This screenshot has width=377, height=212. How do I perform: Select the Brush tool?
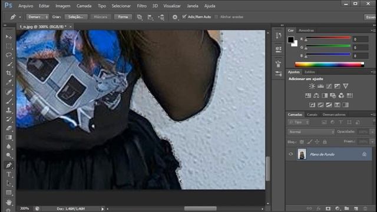click(x=9, y=101)
